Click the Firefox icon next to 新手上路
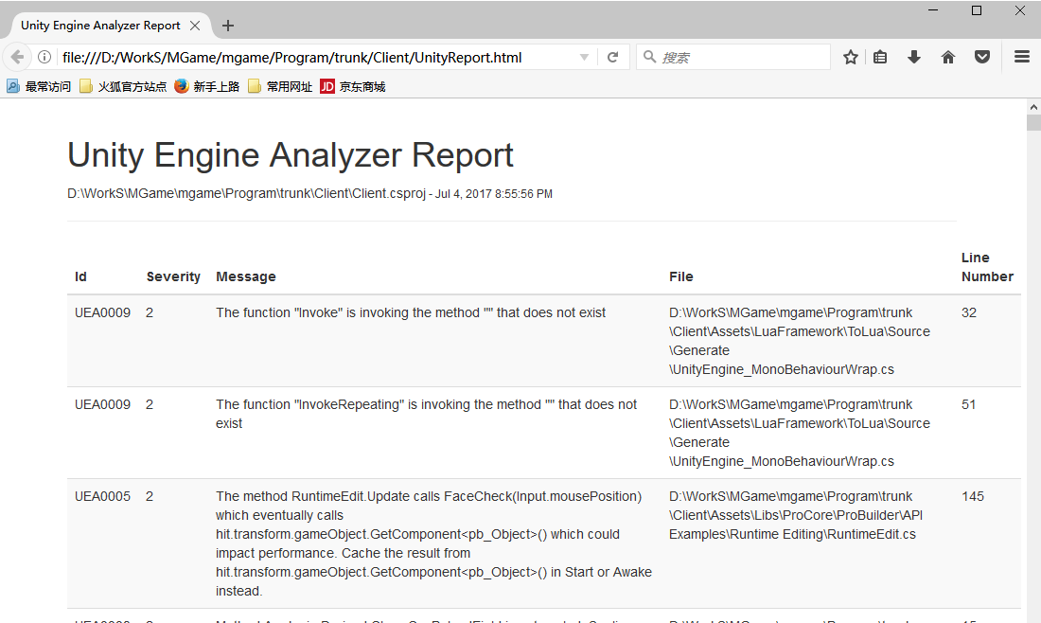The image size is (1041, 623). (x=182, y=86)
